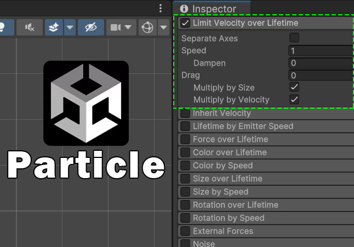
Task: Expand the Force over Lifetime module
Action: click(230, 139)
